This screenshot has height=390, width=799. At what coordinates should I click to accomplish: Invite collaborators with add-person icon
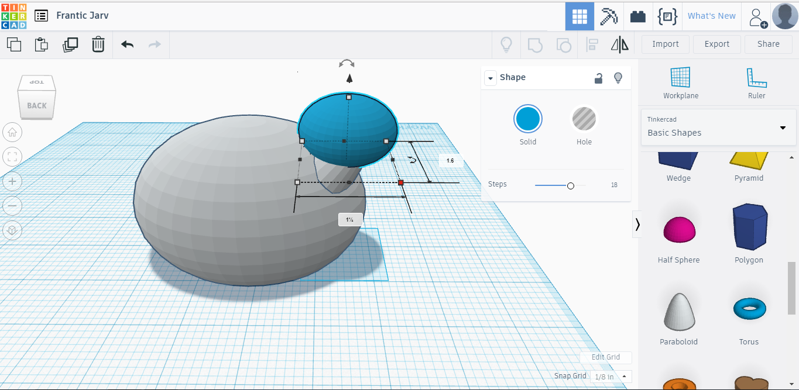pos(758,17)
